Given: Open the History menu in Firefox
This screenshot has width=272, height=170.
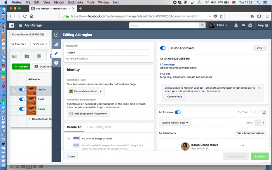Looking at the screenshot, I should (59, 2).
